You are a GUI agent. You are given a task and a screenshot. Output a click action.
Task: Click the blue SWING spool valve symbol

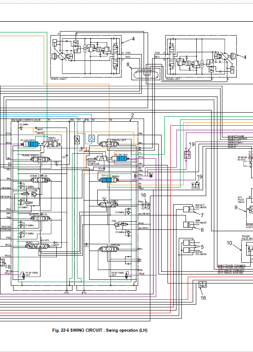[x=109, y=180]
